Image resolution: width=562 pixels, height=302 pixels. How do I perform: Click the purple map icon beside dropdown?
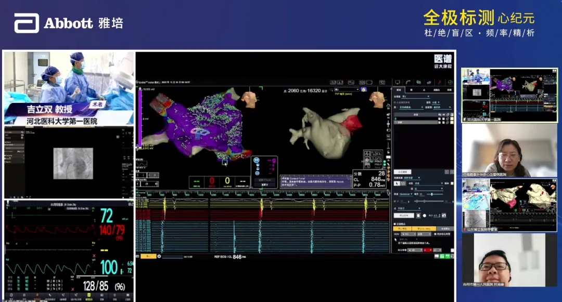363,89
